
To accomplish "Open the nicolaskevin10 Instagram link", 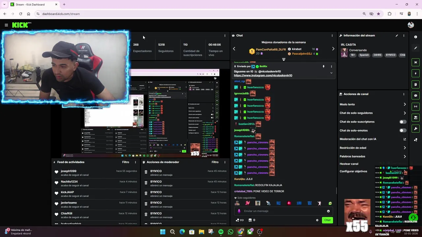I will pos(263,75).
